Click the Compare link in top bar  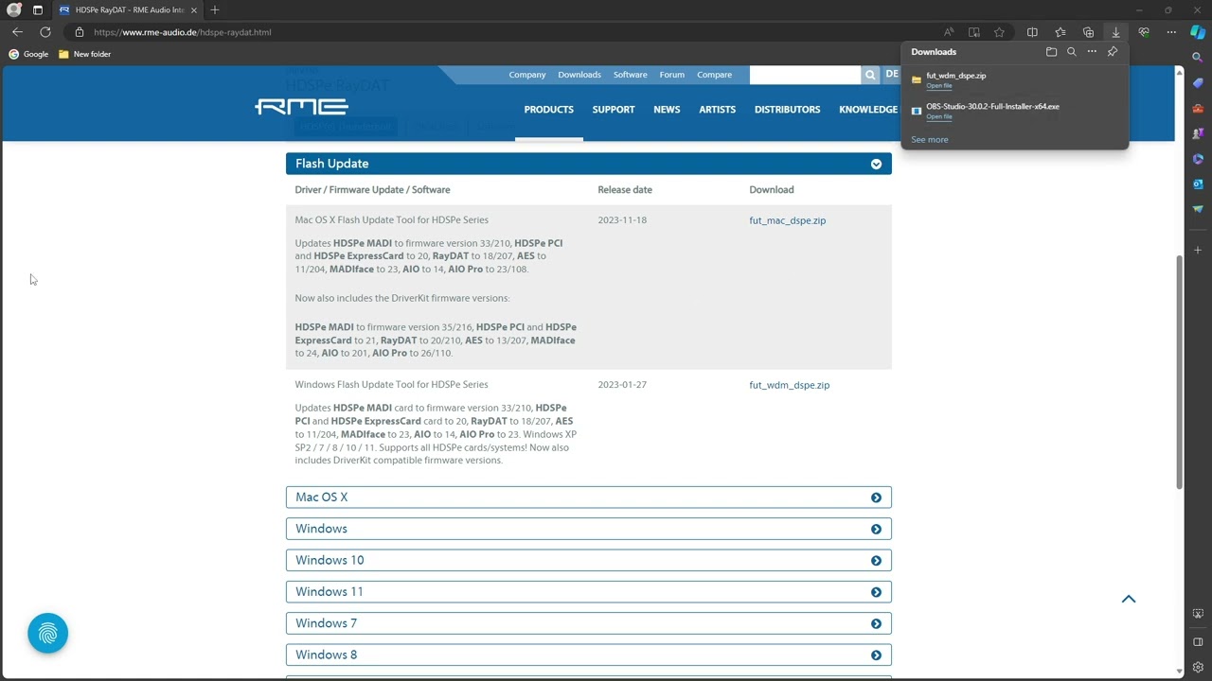714,75
